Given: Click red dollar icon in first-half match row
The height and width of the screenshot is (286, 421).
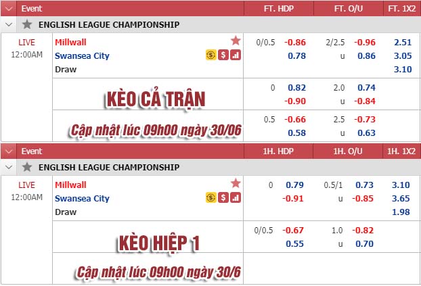Looking at the screenshot, I should pyautogui.click(x=223, y=197).
